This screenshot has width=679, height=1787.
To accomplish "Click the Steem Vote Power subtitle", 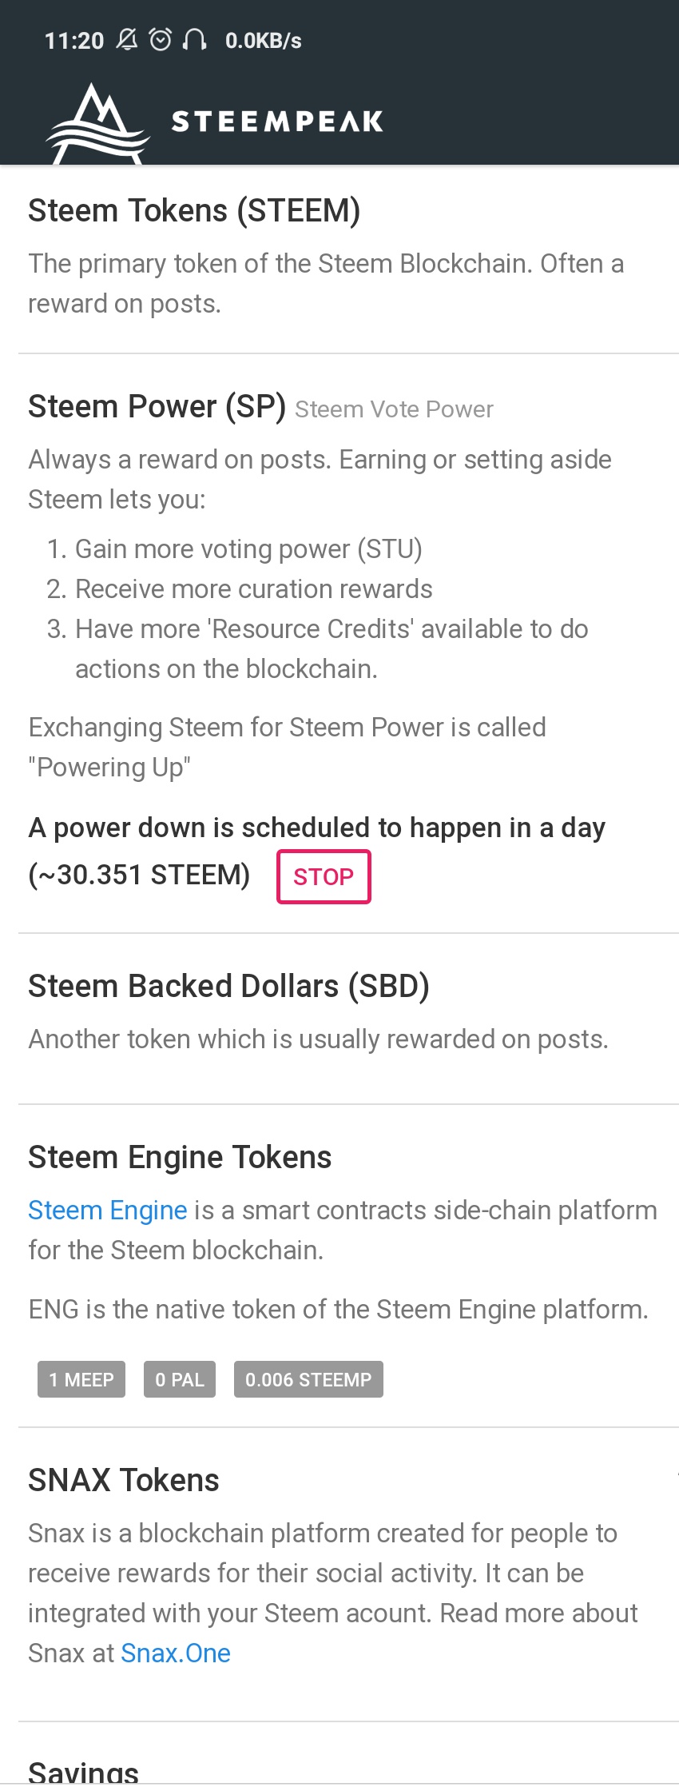I will click(394, 409).
